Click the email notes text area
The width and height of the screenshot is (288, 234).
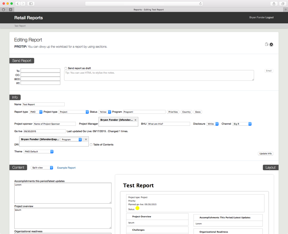[159, 75]
